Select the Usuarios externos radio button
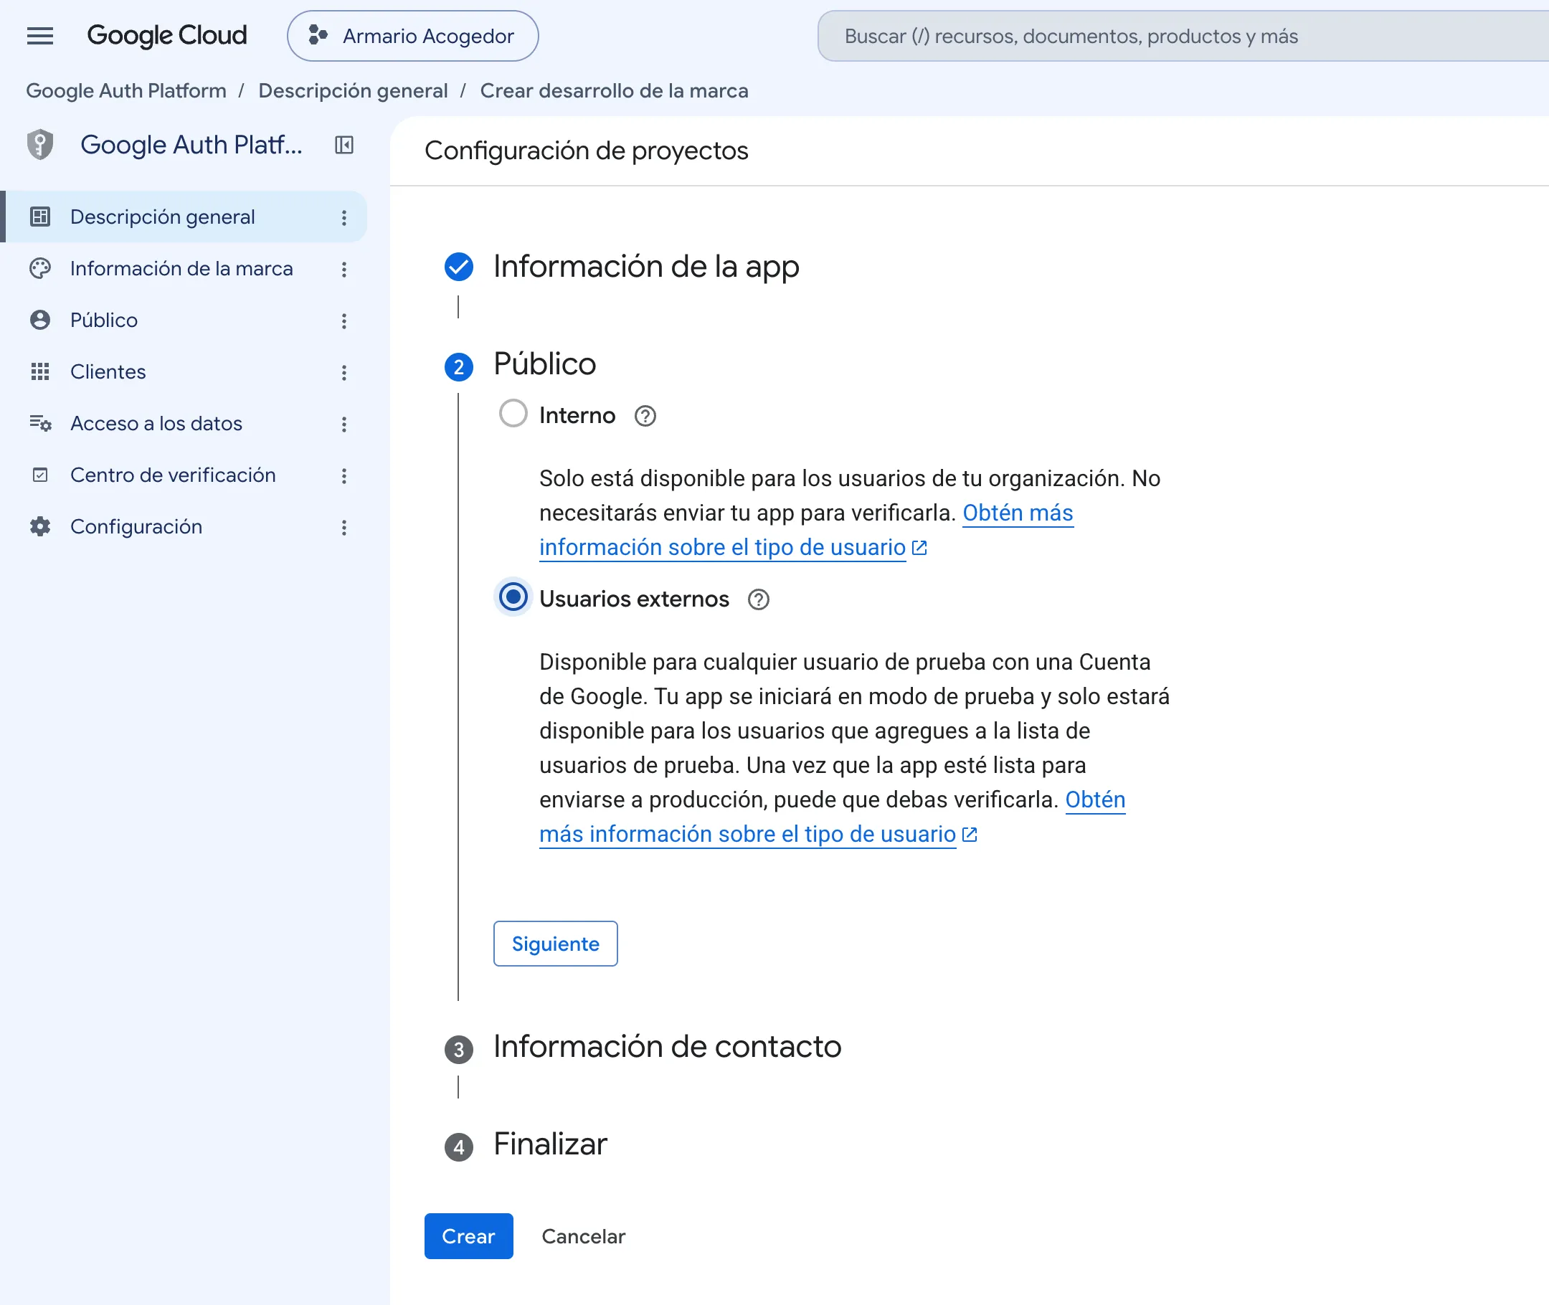The height and width of the screenshot is (1305, 1549). pos(513,597)
